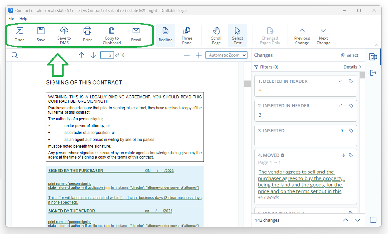Zoom out with the minus button
Screen dimensions: 389x234
click(187, 55)
